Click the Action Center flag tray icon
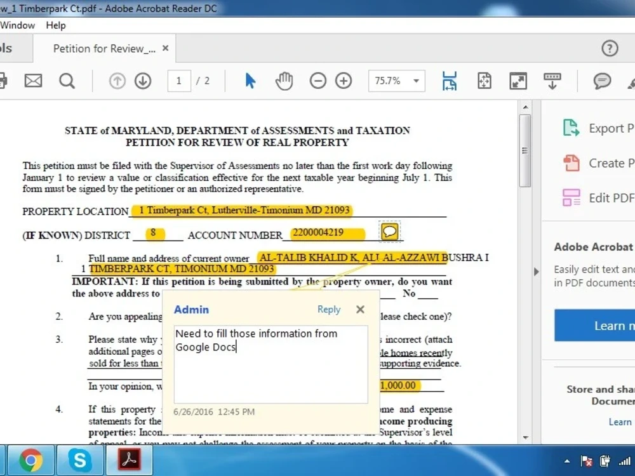 tap(586, 461)
